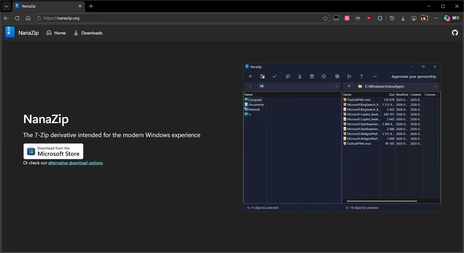The height and width of the screenshot is (253, 464).
Task: Click the Created column header
Action: 416,94
